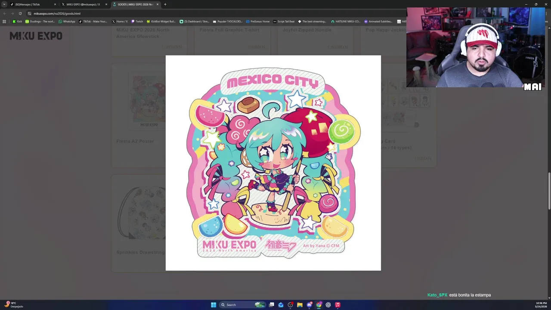Viewport: 551px width, 310px height.
Task: Open File Explorer from the taskbar
Action: [x=300, y=305]
